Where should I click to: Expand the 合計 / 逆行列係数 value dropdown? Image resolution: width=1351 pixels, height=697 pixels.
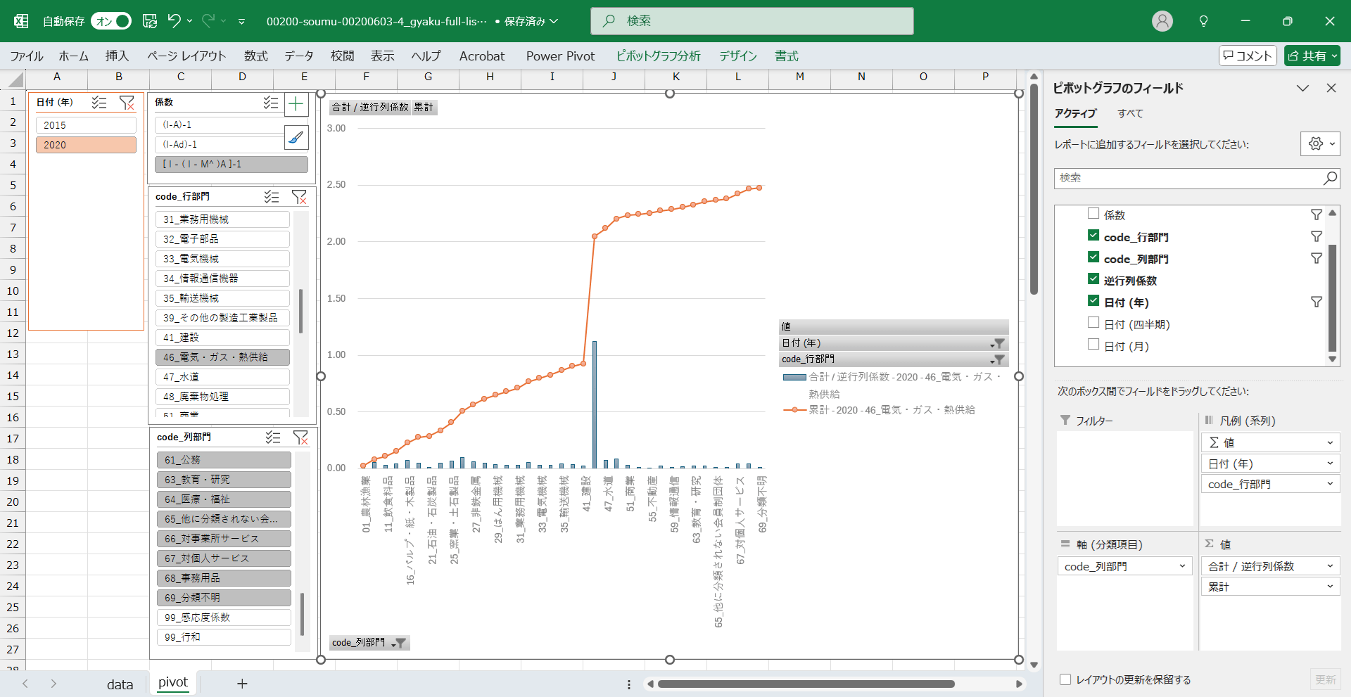coord(1330,566)
